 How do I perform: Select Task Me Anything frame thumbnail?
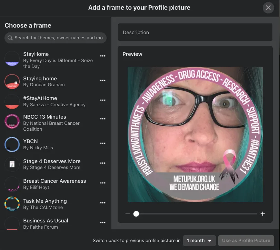coord(12,204)
